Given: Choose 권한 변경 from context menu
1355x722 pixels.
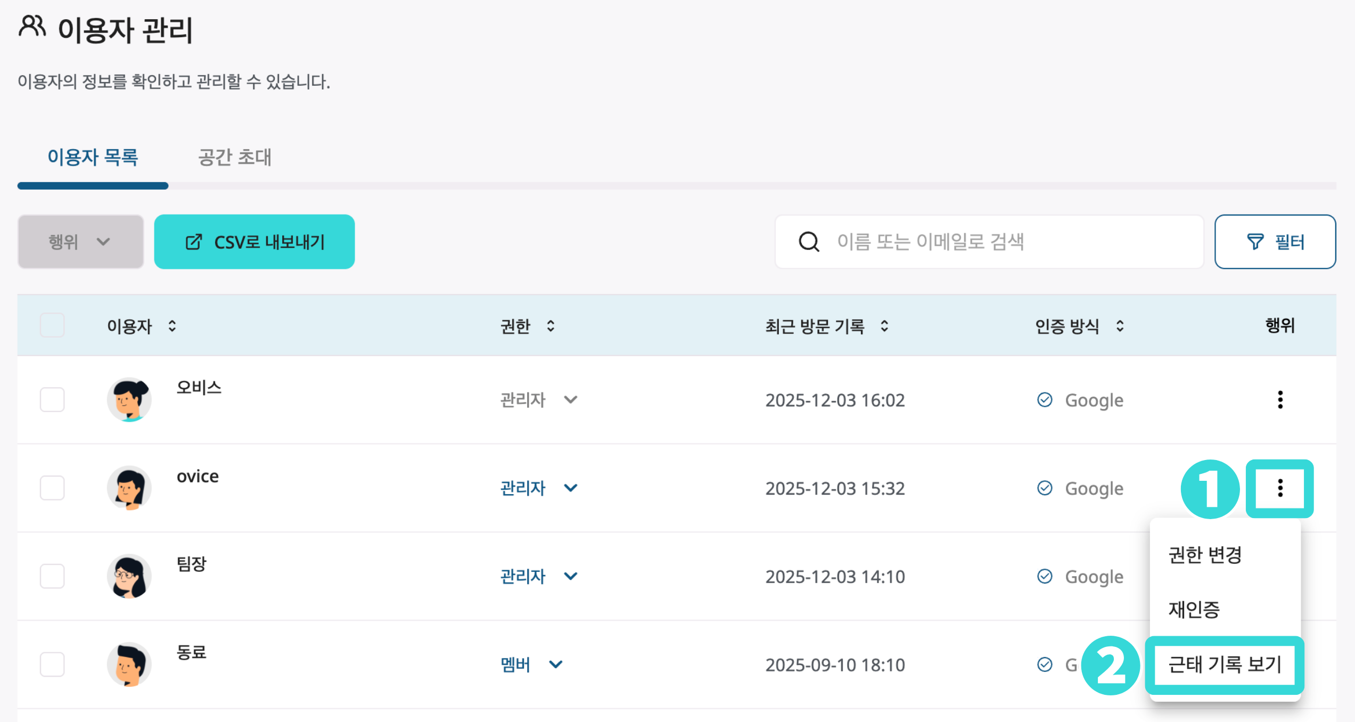Looking at the screenshot, I should point(1205,555).
